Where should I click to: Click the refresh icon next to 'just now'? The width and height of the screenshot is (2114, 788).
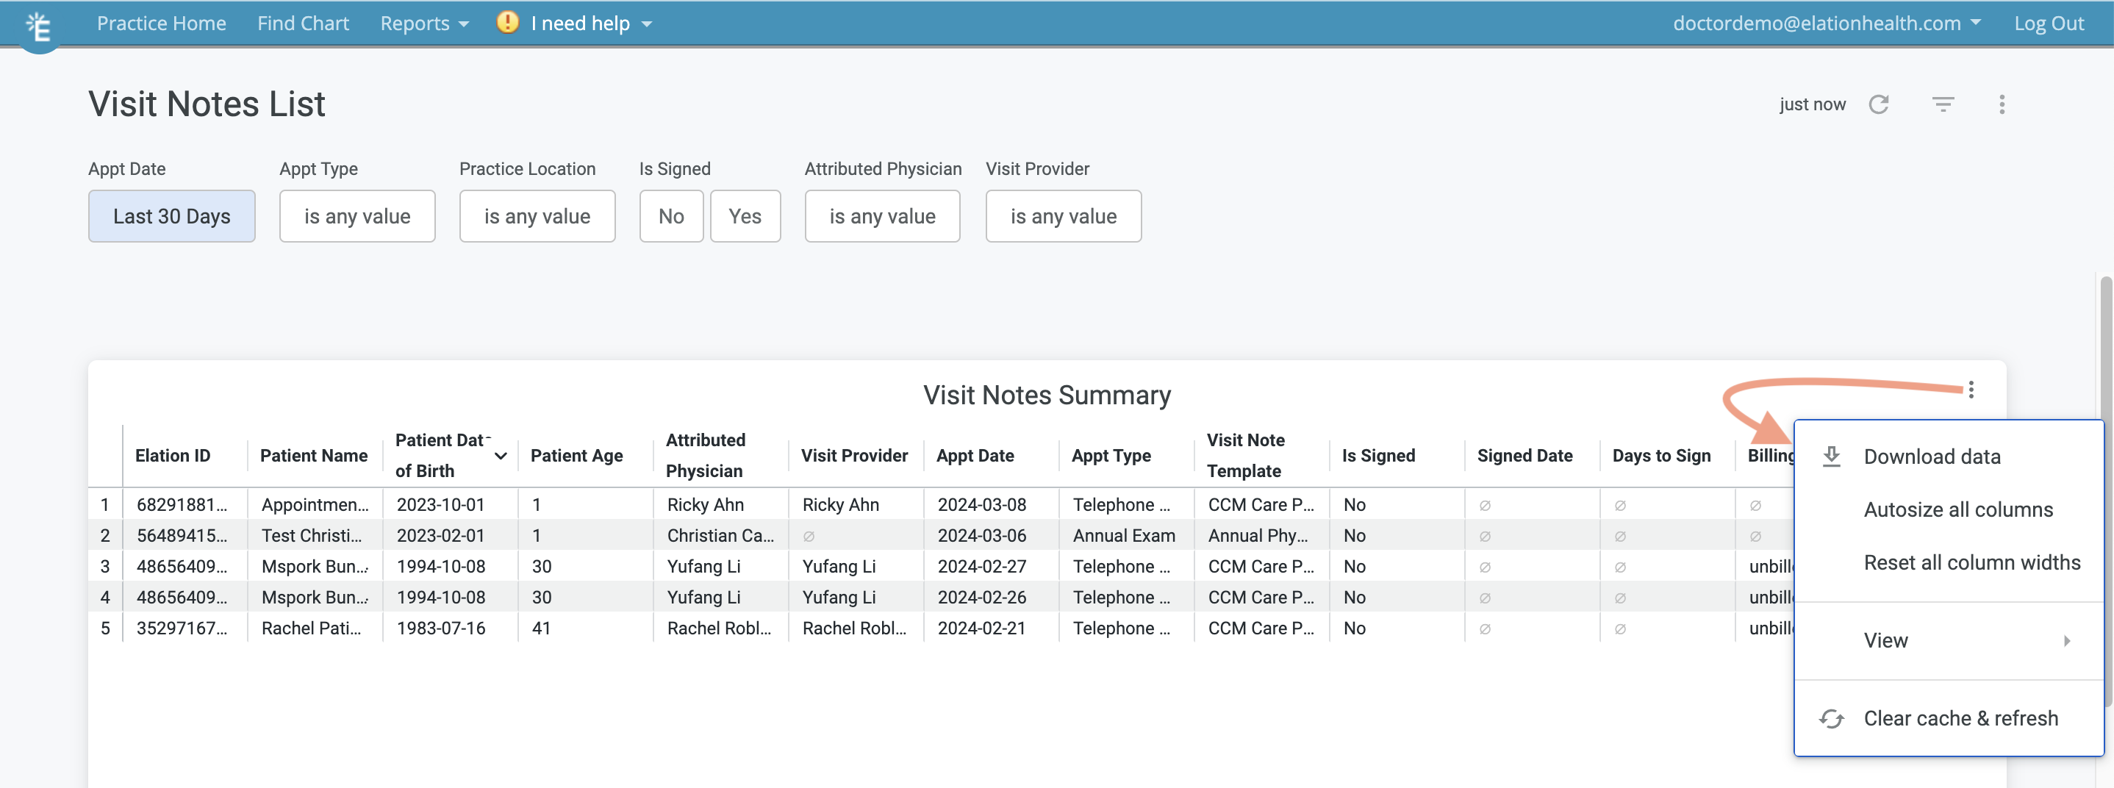[x=1880, y=104]
